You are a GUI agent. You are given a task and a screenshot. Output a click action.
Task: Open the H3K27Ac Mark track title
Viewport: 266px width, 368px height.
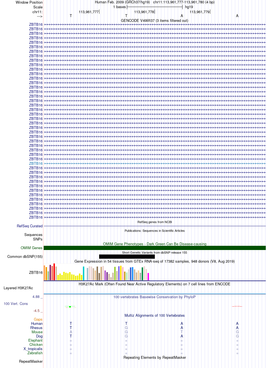coord(155,284)
